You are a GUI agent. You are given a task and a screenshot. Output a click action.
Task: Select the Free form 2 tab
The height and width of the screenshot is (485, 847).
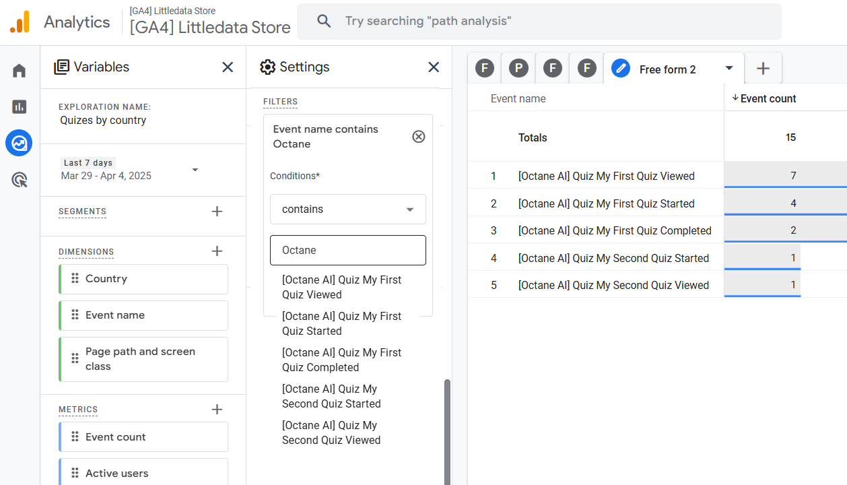673,69
